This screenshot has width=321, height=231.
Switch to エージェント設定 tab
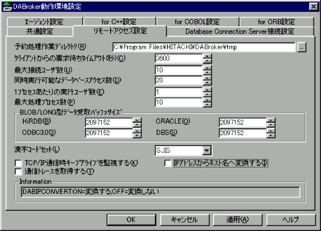coord(44,22)
